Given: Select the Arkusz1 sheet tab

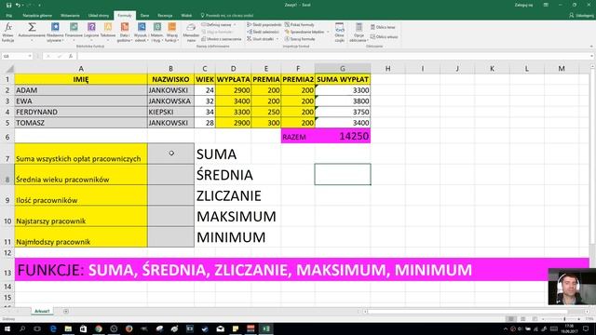Looking at the screenshot, I should pos(42,311).
